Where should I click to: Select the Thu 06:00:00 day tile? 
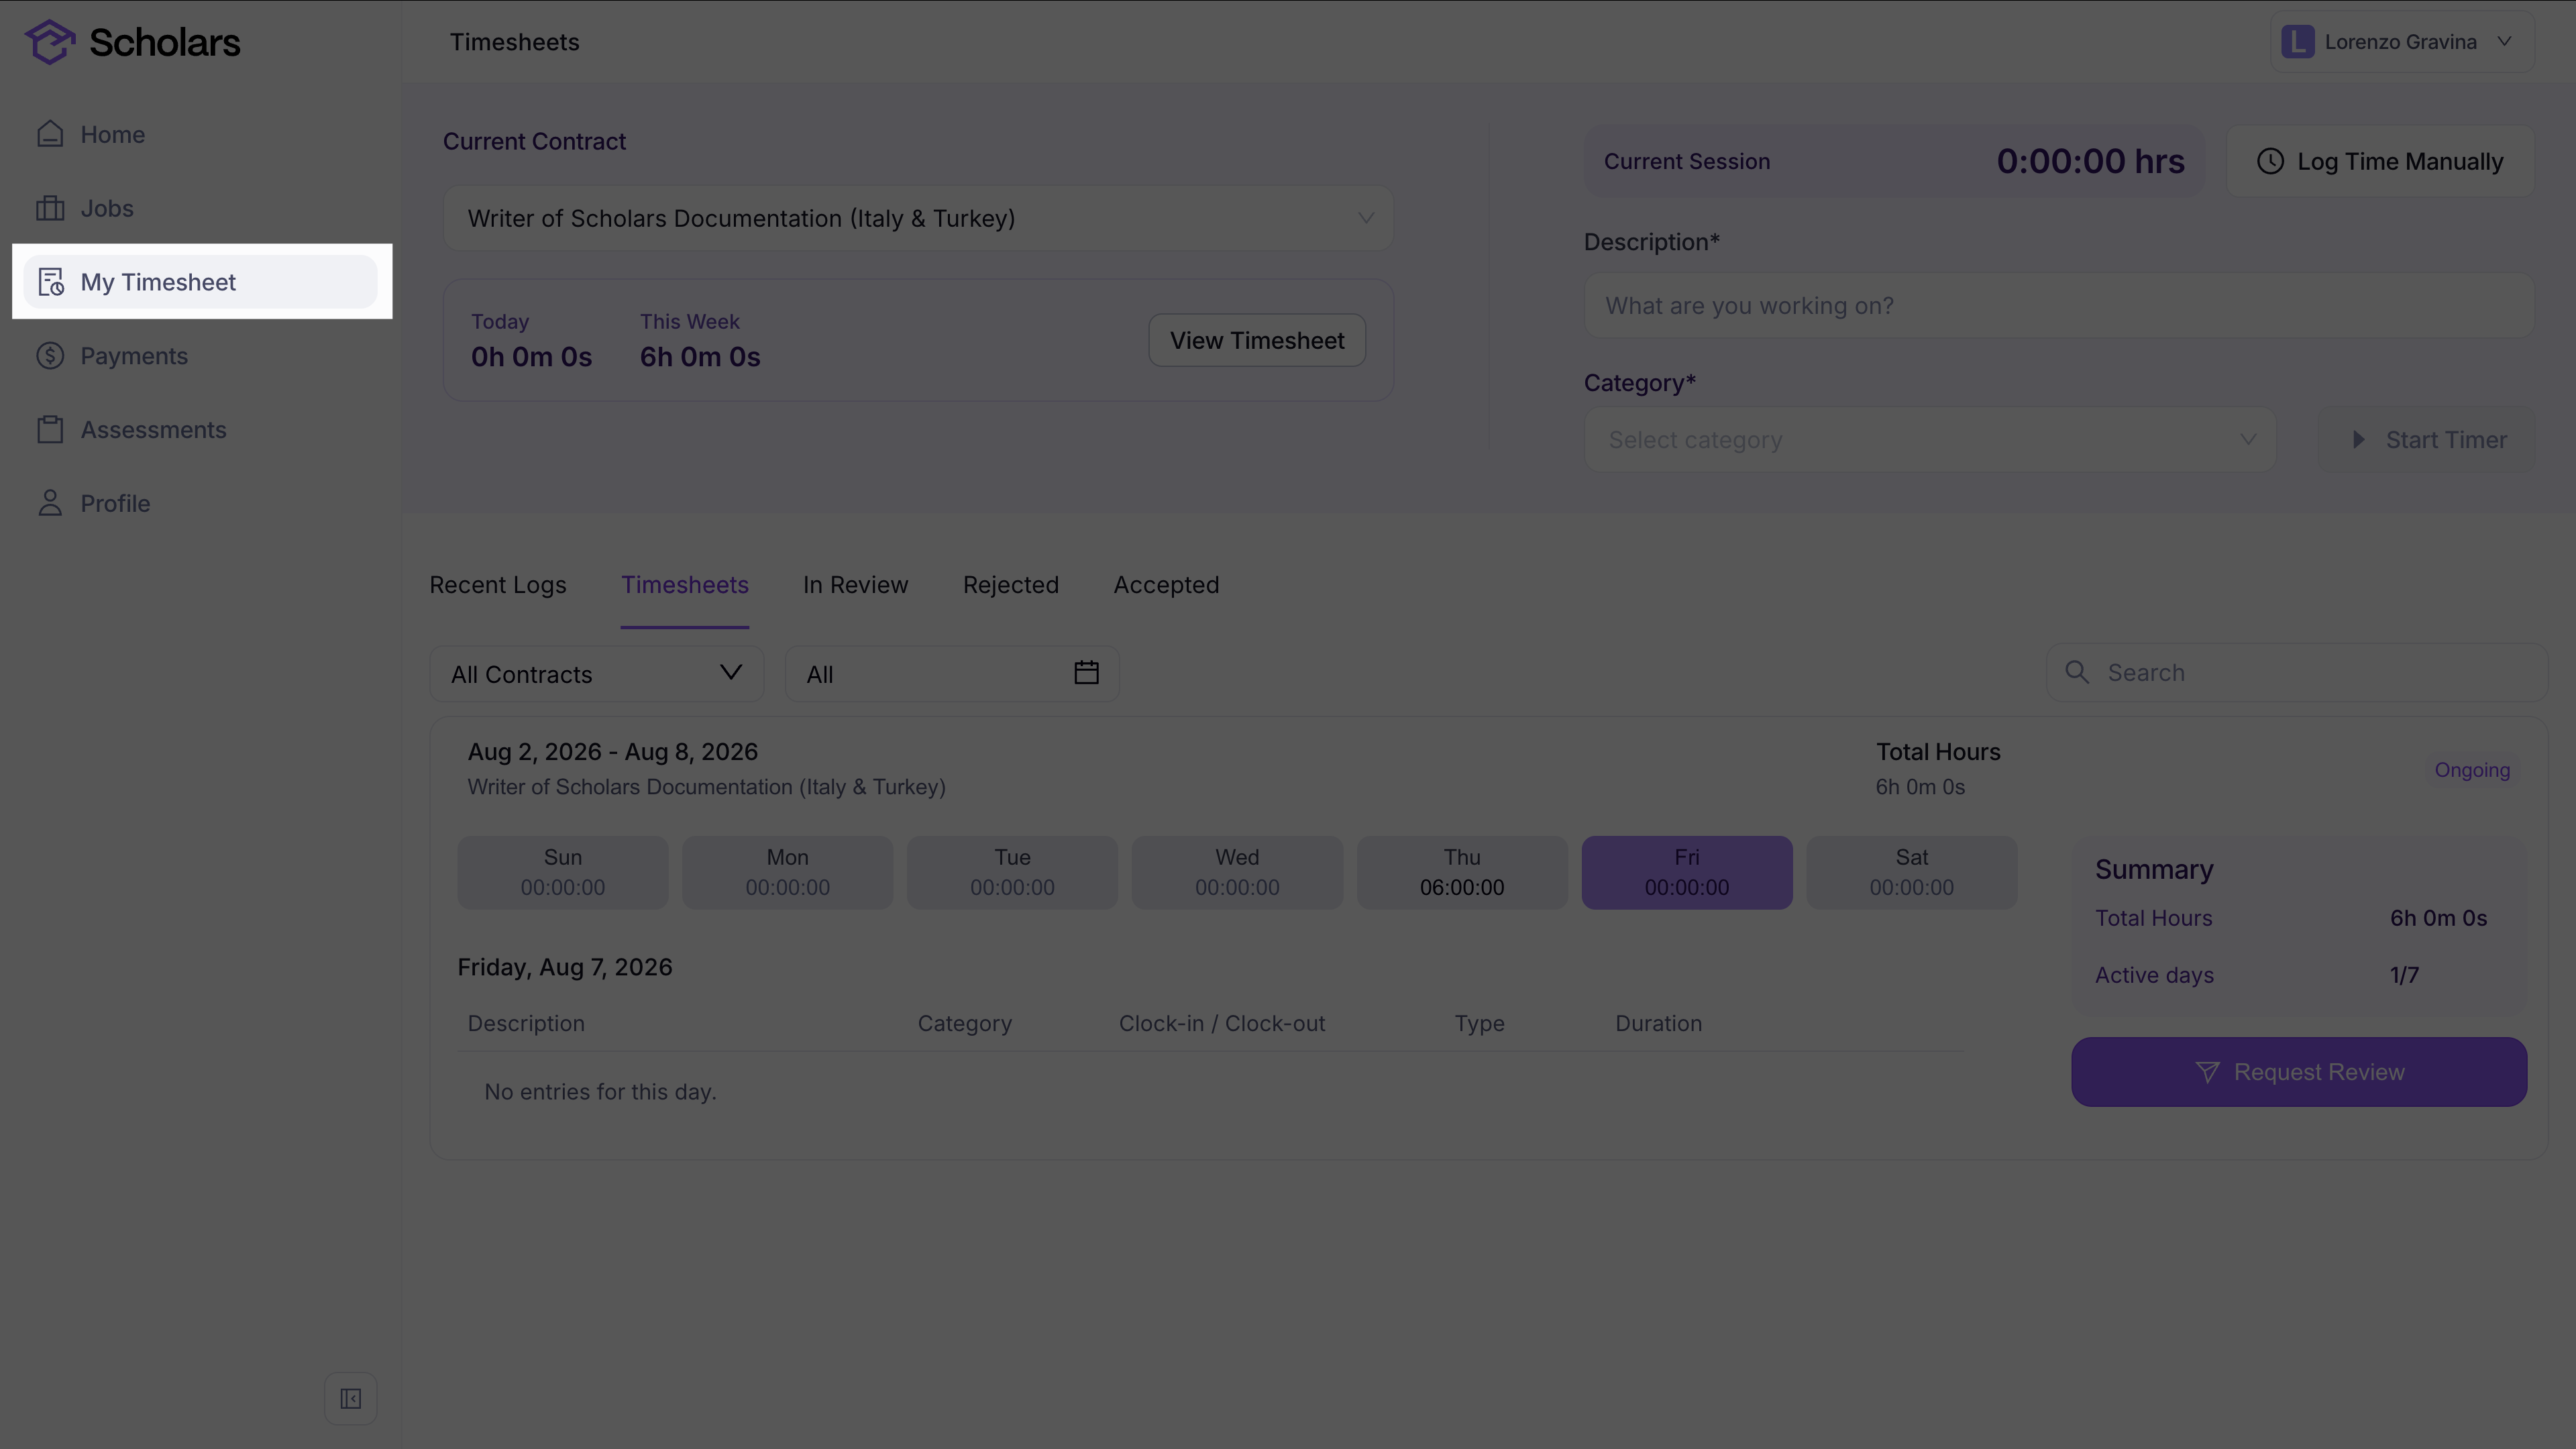[x=1462, y=873]
